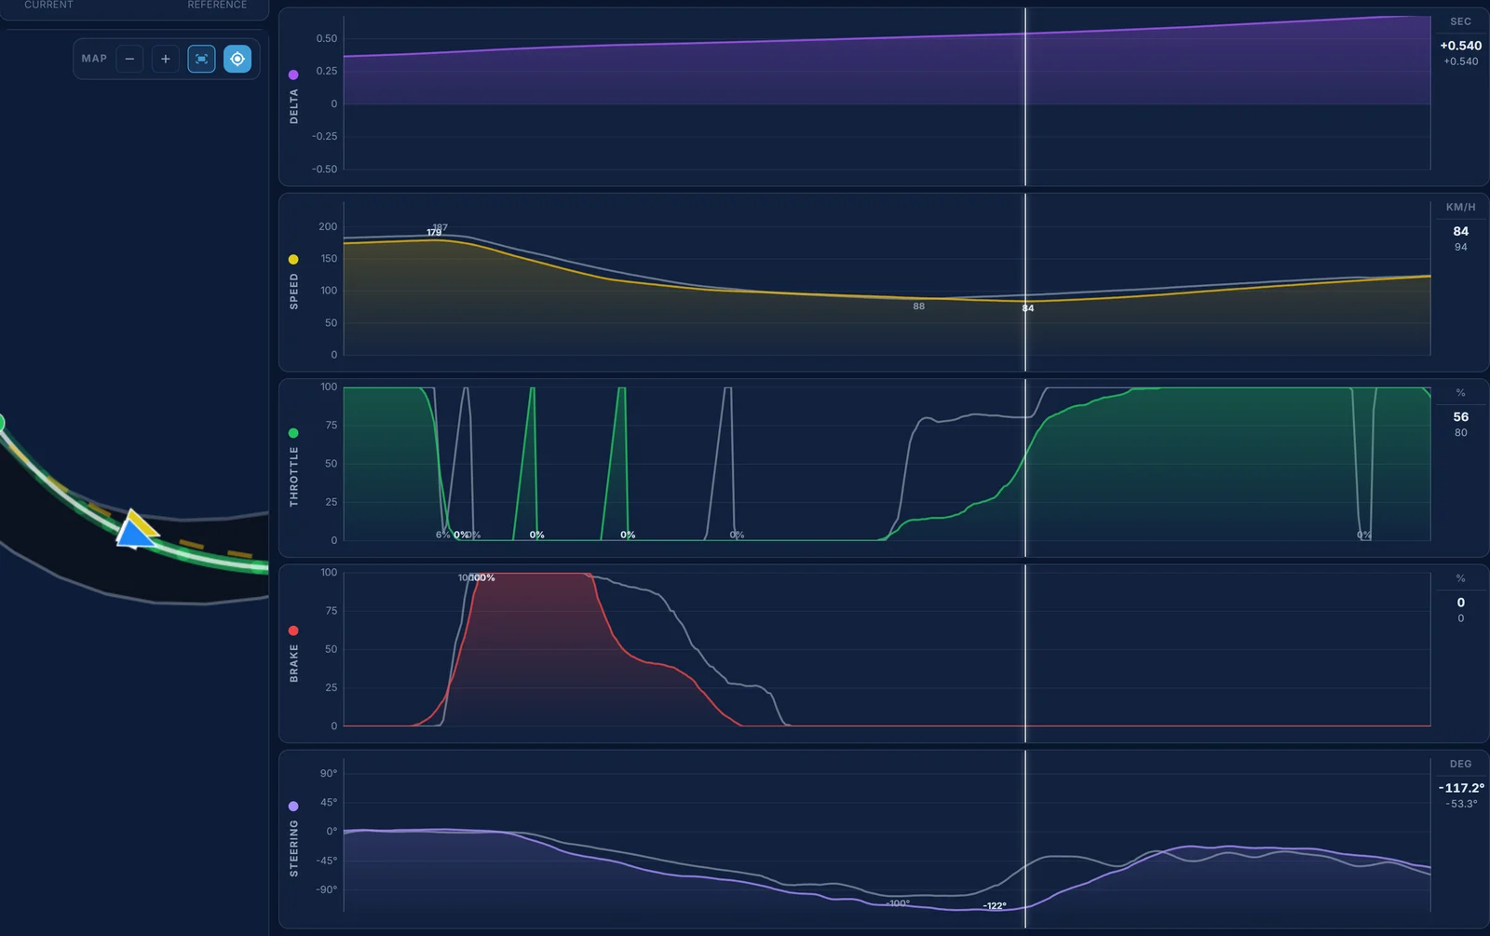The width and height of the screenshot is (1490, 936).
Task: Zoom out the map with minus button
Action: point(129,59)
